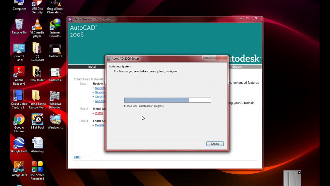The width and height of the screenshot is (330, 186).
Task: Launch InPage 2009
Action: pos(19,169)
